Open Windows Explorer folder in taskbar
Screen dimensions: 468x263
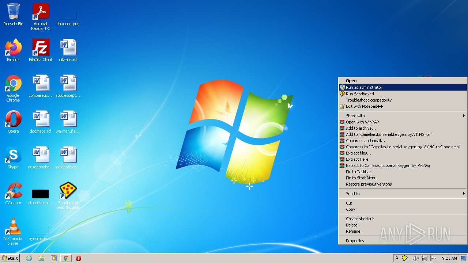click(41, 258)
